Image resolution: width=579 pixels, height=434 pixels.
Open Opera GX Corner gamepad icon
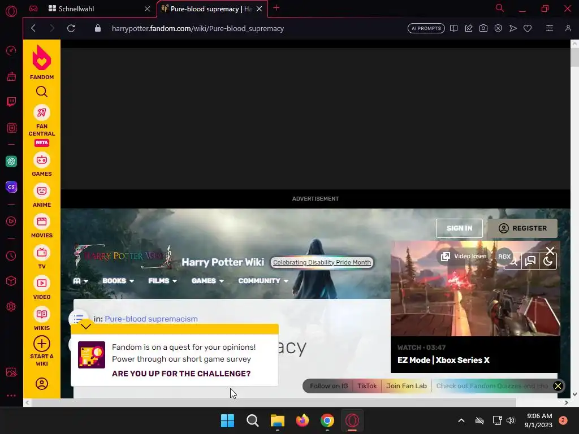point(33,8)
